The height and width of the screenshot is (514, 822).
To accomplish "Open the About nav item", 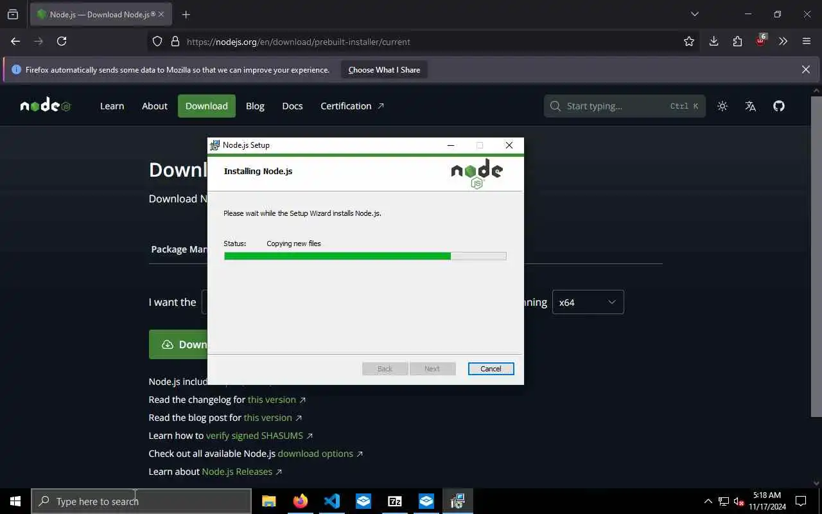I will pyautogui.click(x=155, y=106).
